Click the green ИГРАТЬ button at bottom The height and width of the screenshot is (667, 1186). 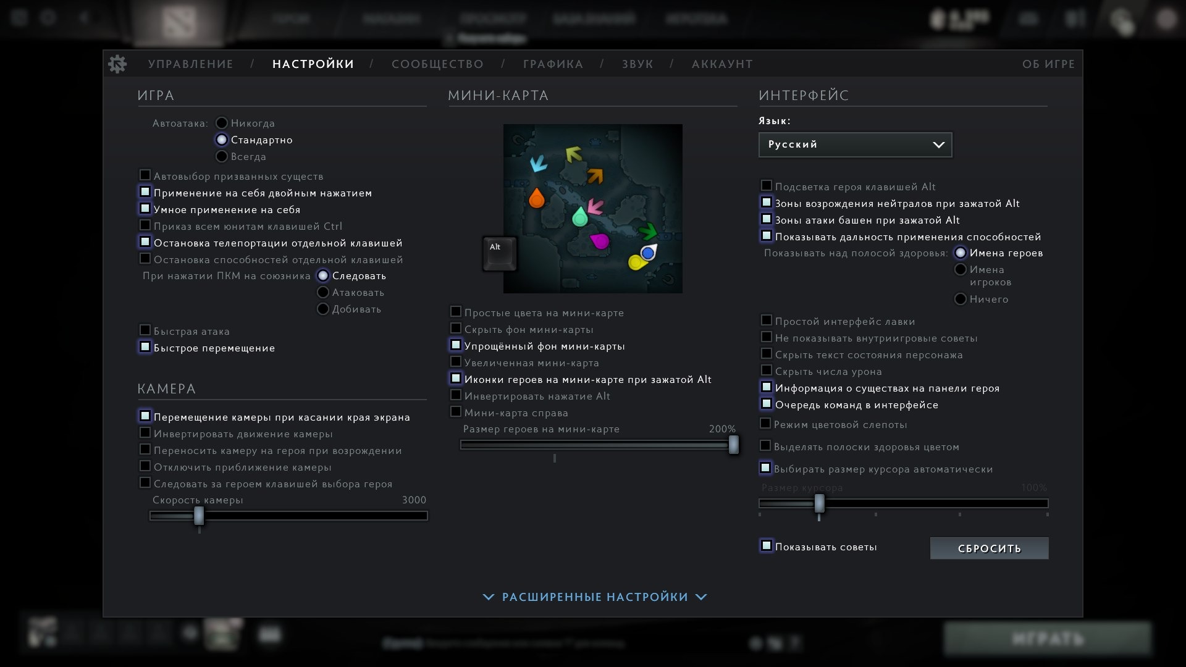[1047, 639]
